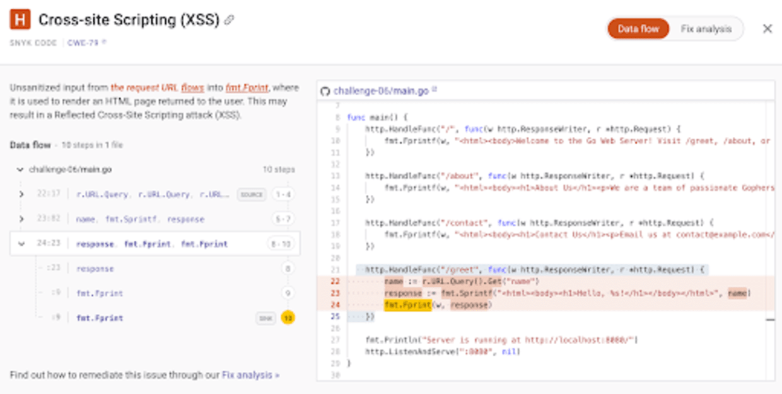Switch to Fix analysis tab
Image resolution: width=782 pixels, height=394 pixels.
(706, 28)
